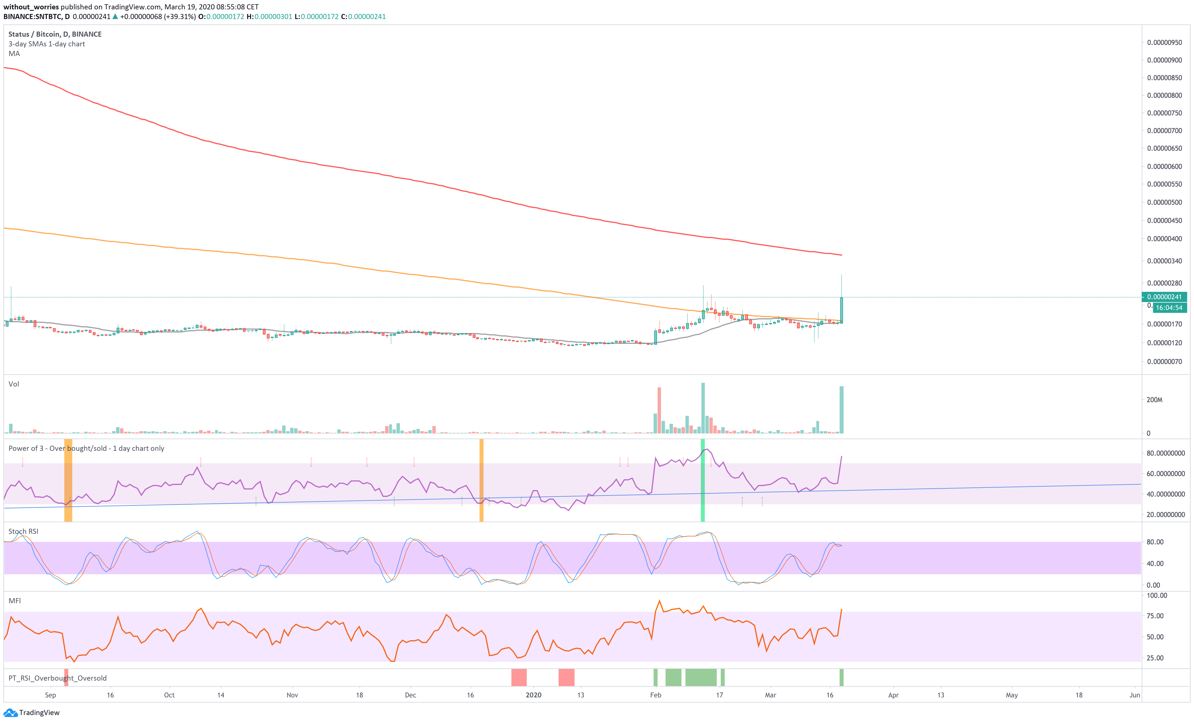Click the Sep marker on the time axis
Viewport: 1194px width, 723px height.
tap(50, 695)
